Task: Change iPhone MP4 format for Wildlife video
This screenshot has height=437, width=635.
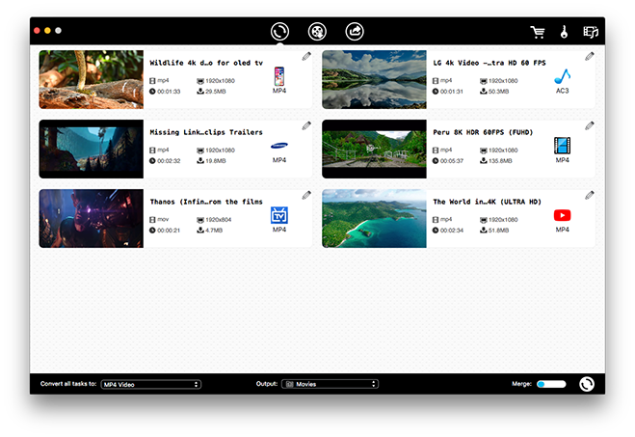Action: click(x=279, y=80)
